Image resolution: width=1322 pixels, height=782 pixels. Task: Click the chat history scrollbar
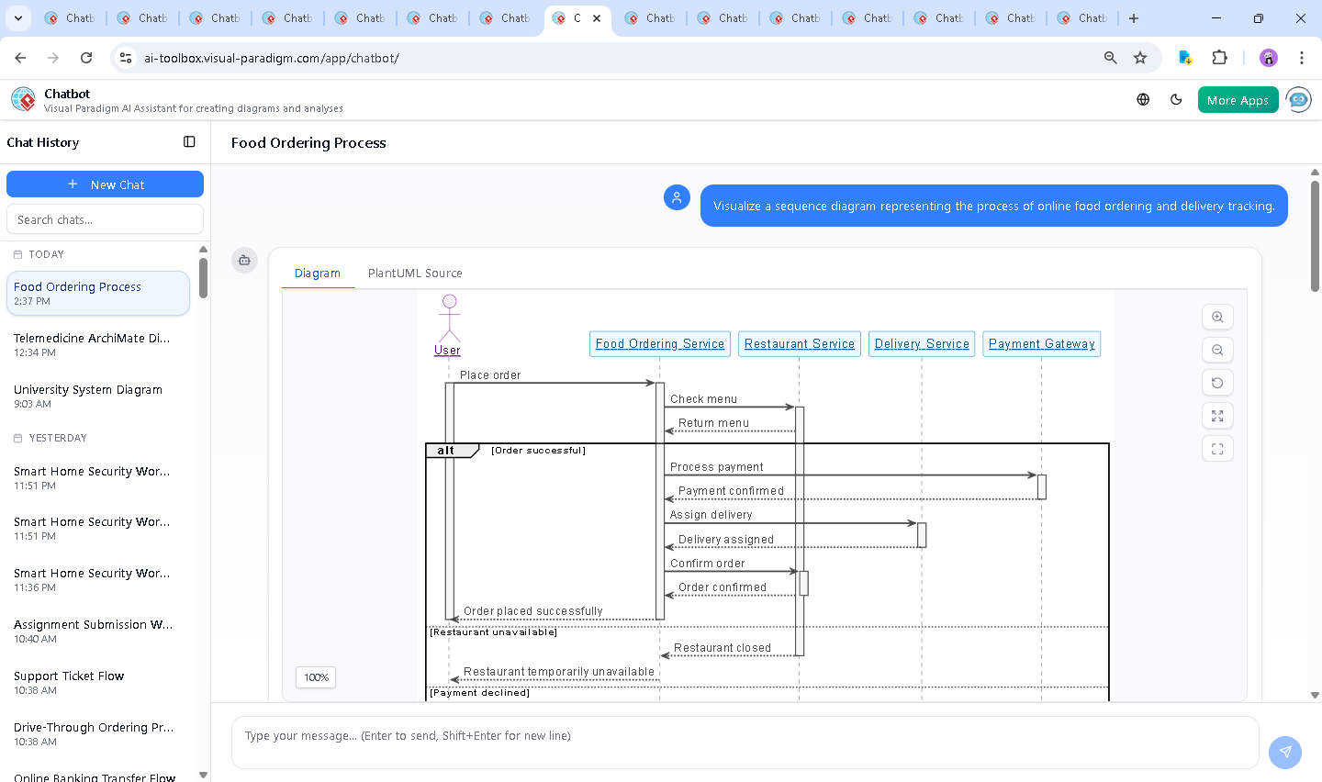coord(203,278)
